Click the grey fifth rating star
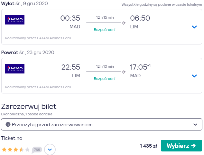 27,150
